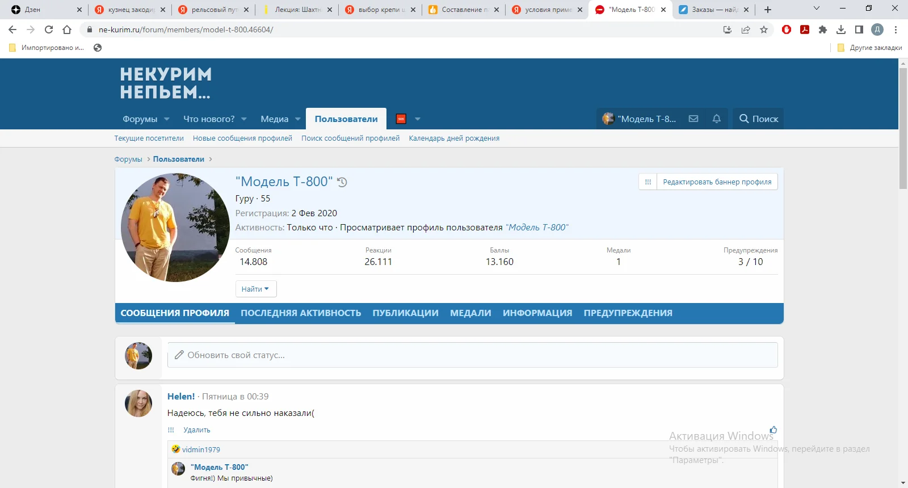Open the forum notifications bell
The image size is (908, 488).
pyautogui.click(x=717, y=119)
